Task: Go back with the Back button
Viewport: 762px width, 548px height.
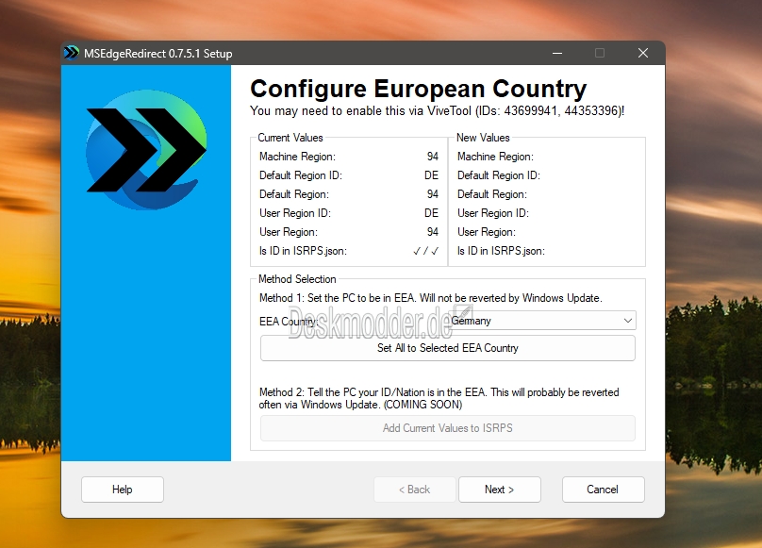Action: coord(415,490)
